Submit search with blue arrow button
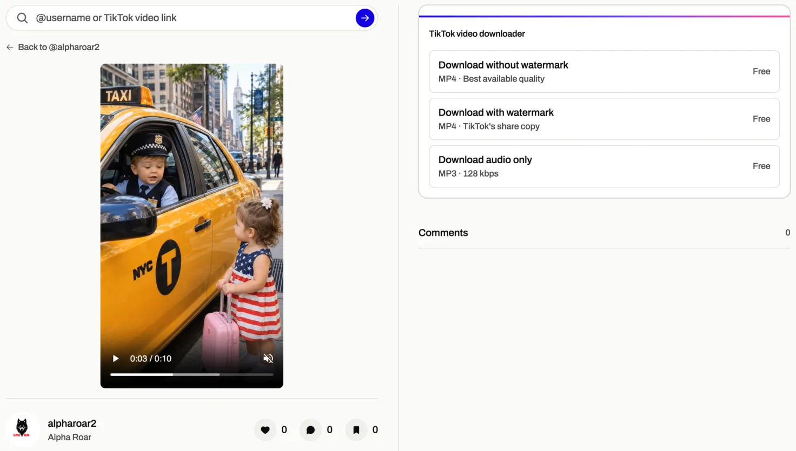The height and width of the screenshot is (451, 796). coord(365,18)
